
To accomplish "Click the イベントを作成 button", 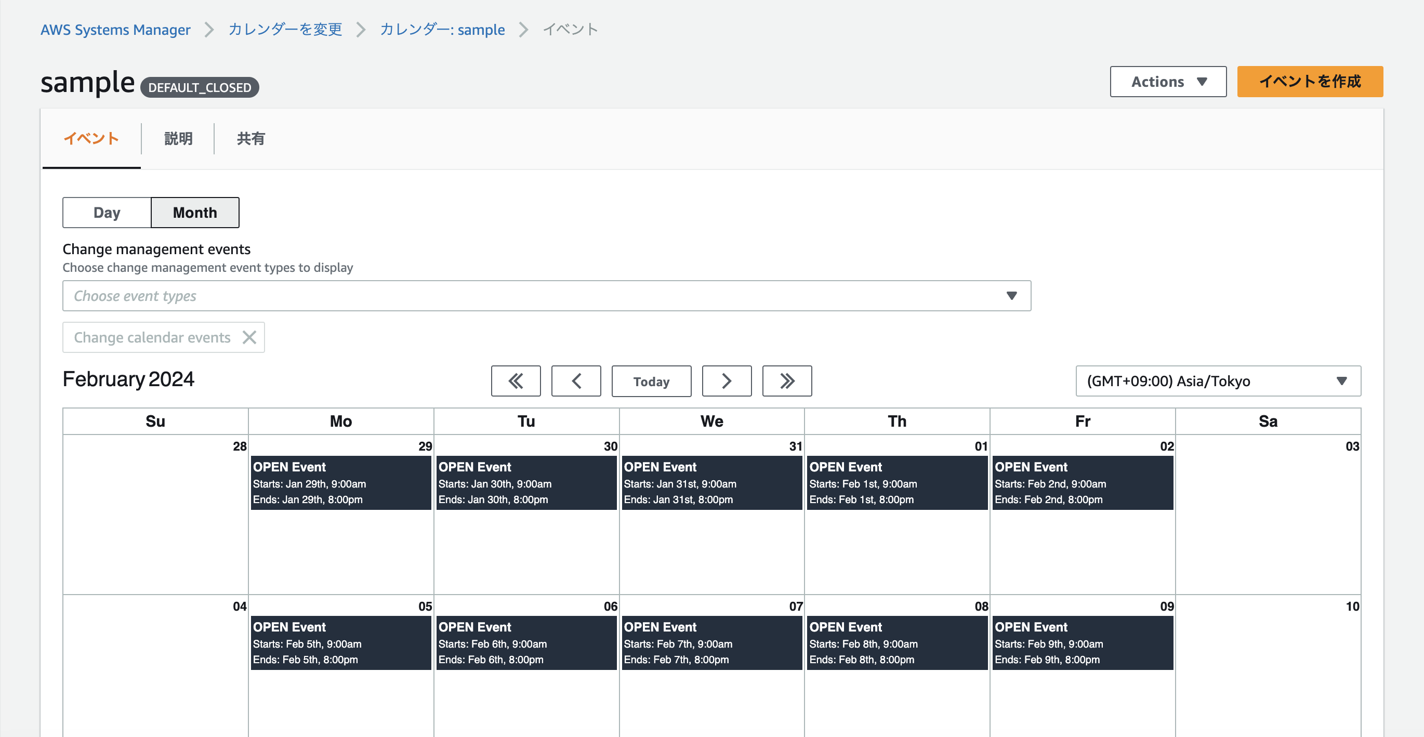I will click(1309, 82).
